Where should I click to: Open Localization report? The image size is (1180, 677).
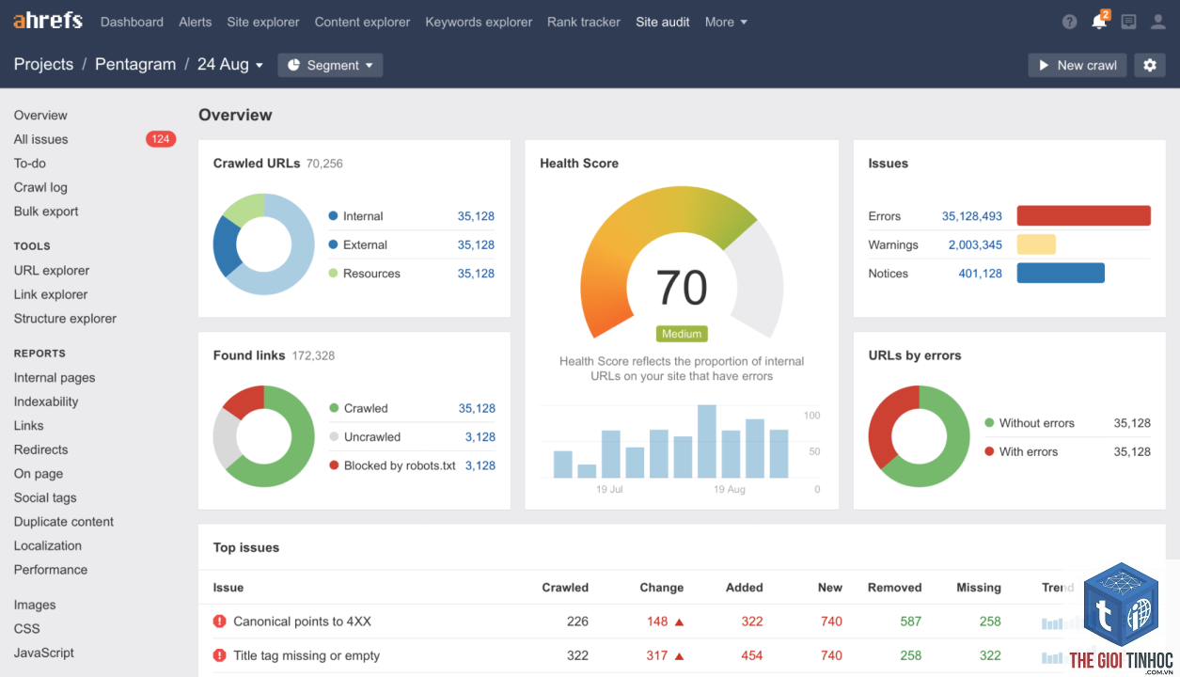[47, 545]
